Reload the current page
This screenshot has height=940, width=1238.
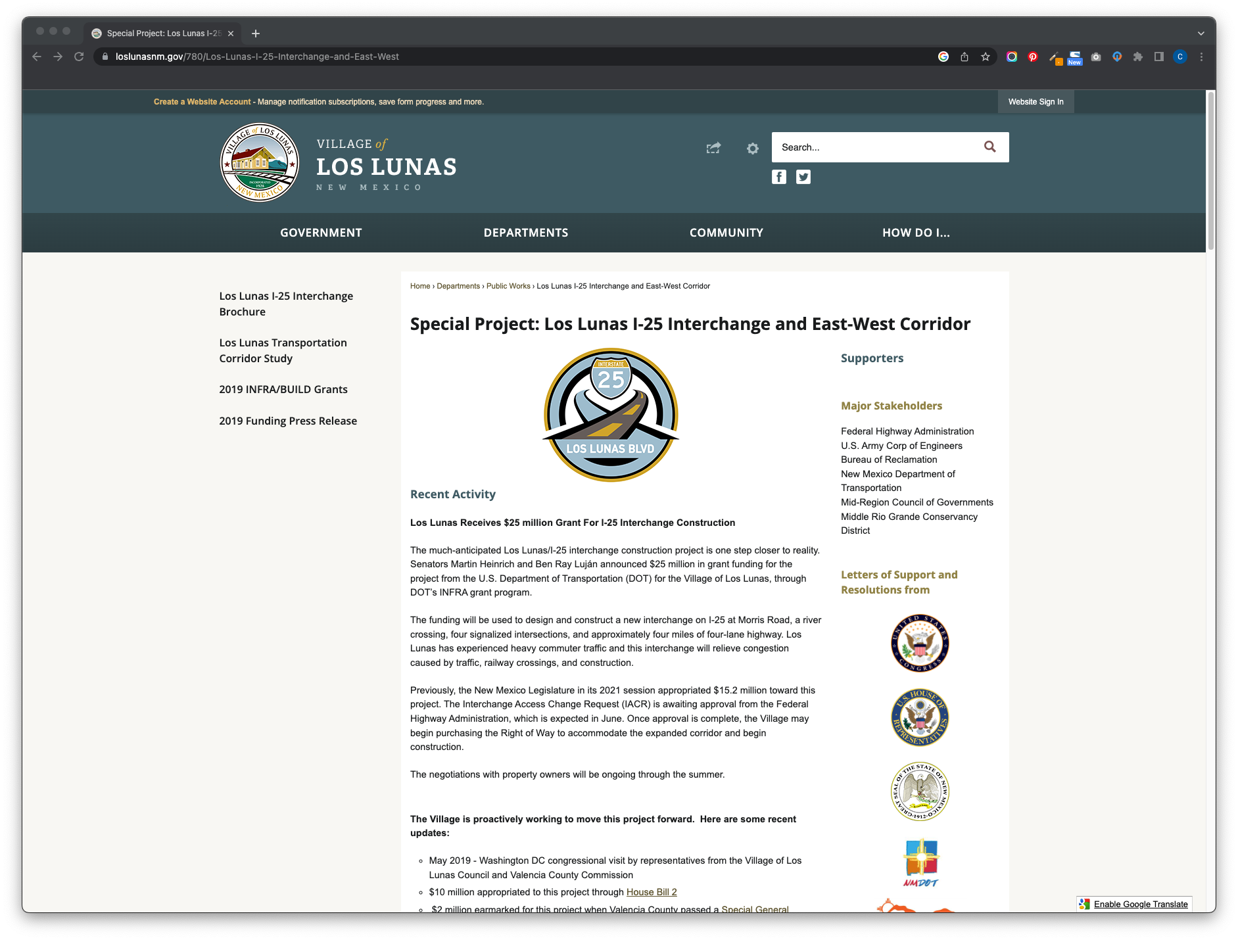[79, 57]
